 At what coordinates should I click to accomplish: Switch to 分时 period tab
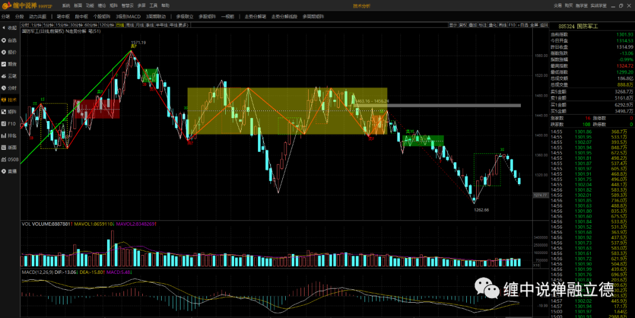pyautogui.click(x=25, y=25)
